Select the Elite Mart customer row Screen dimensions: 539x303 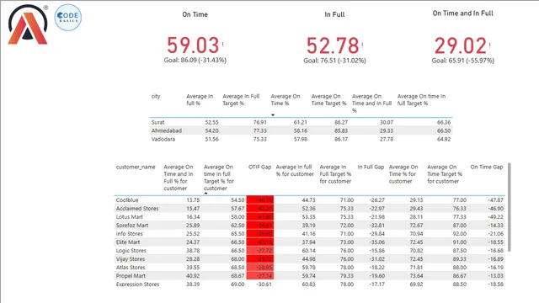coord(310,242)
